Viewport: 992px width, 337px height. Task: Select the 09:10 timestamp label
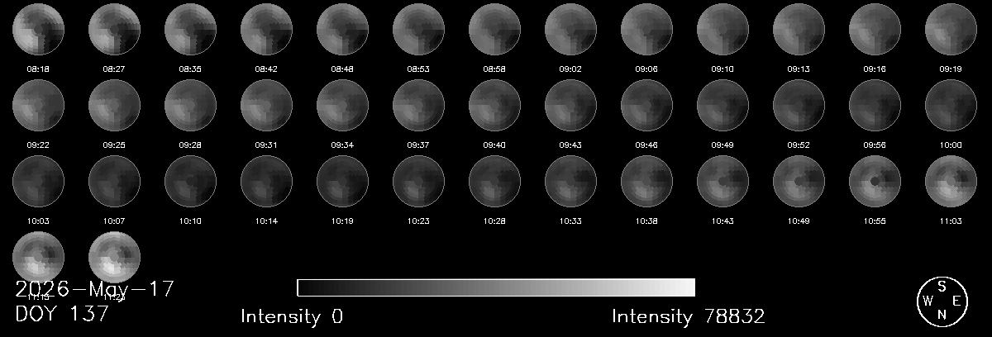pyautogui.click(x=723, y=69)
